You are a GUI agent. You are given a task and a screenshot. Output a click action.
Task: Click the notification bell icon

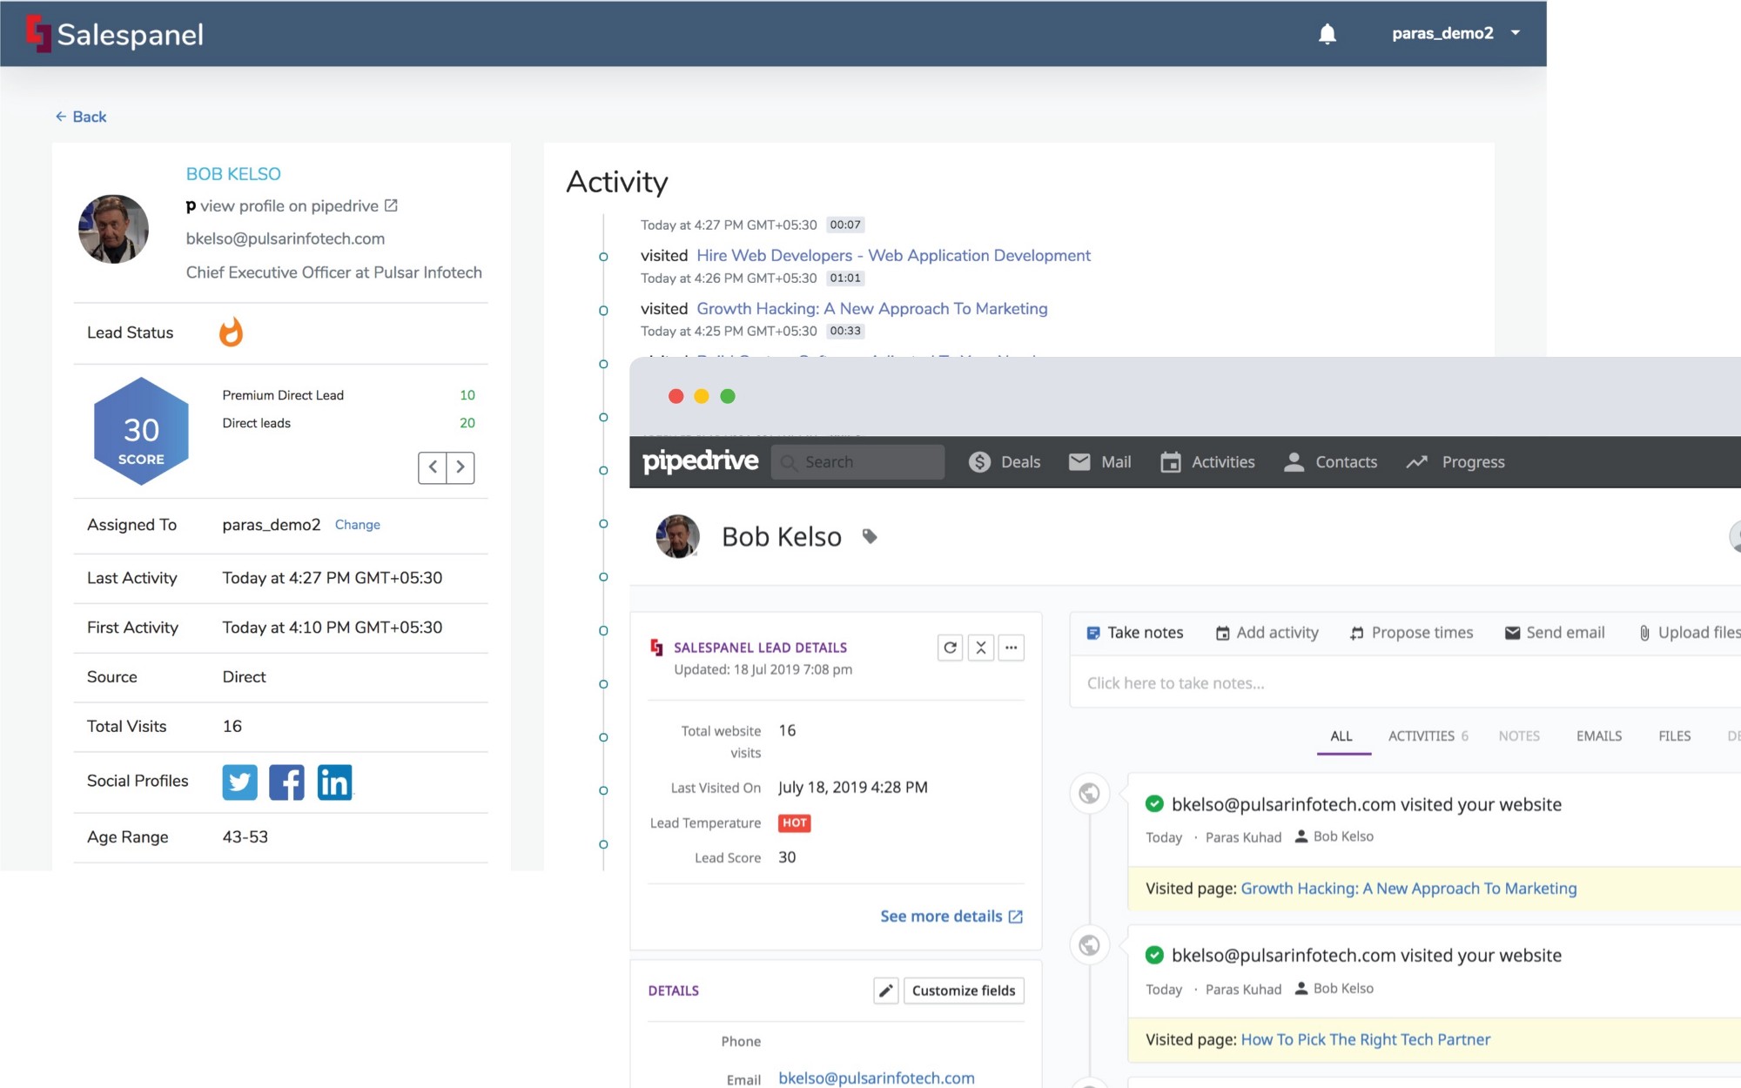(1327, 34)
